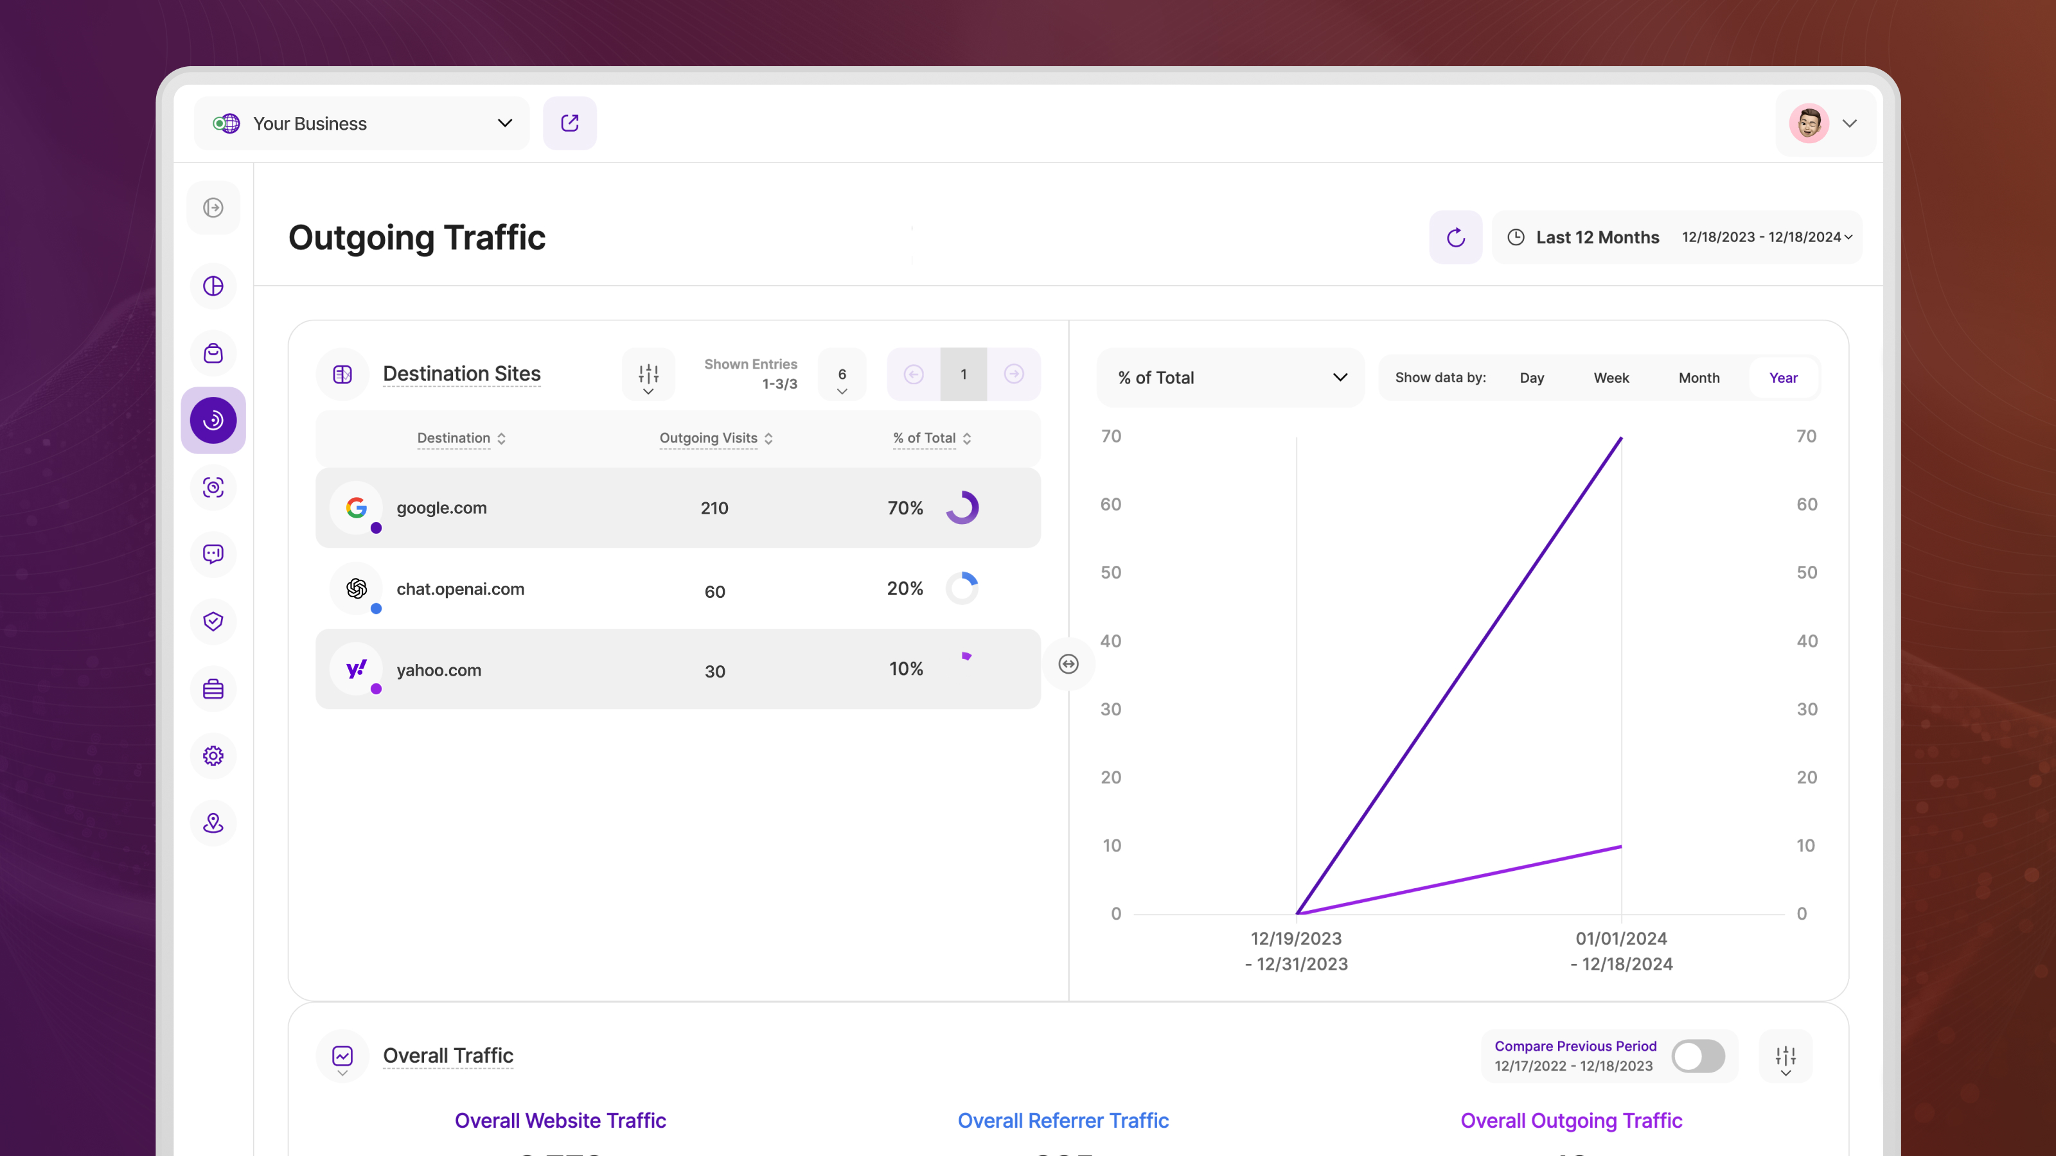Screen dimensions: 2056x1156
Task: Change shown entries count of 6
Action: 842,374
